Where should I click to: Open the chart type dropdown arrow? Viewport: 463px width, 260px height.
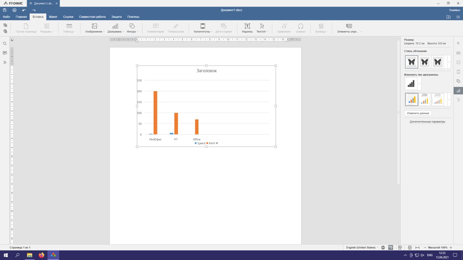pos(420,84)
